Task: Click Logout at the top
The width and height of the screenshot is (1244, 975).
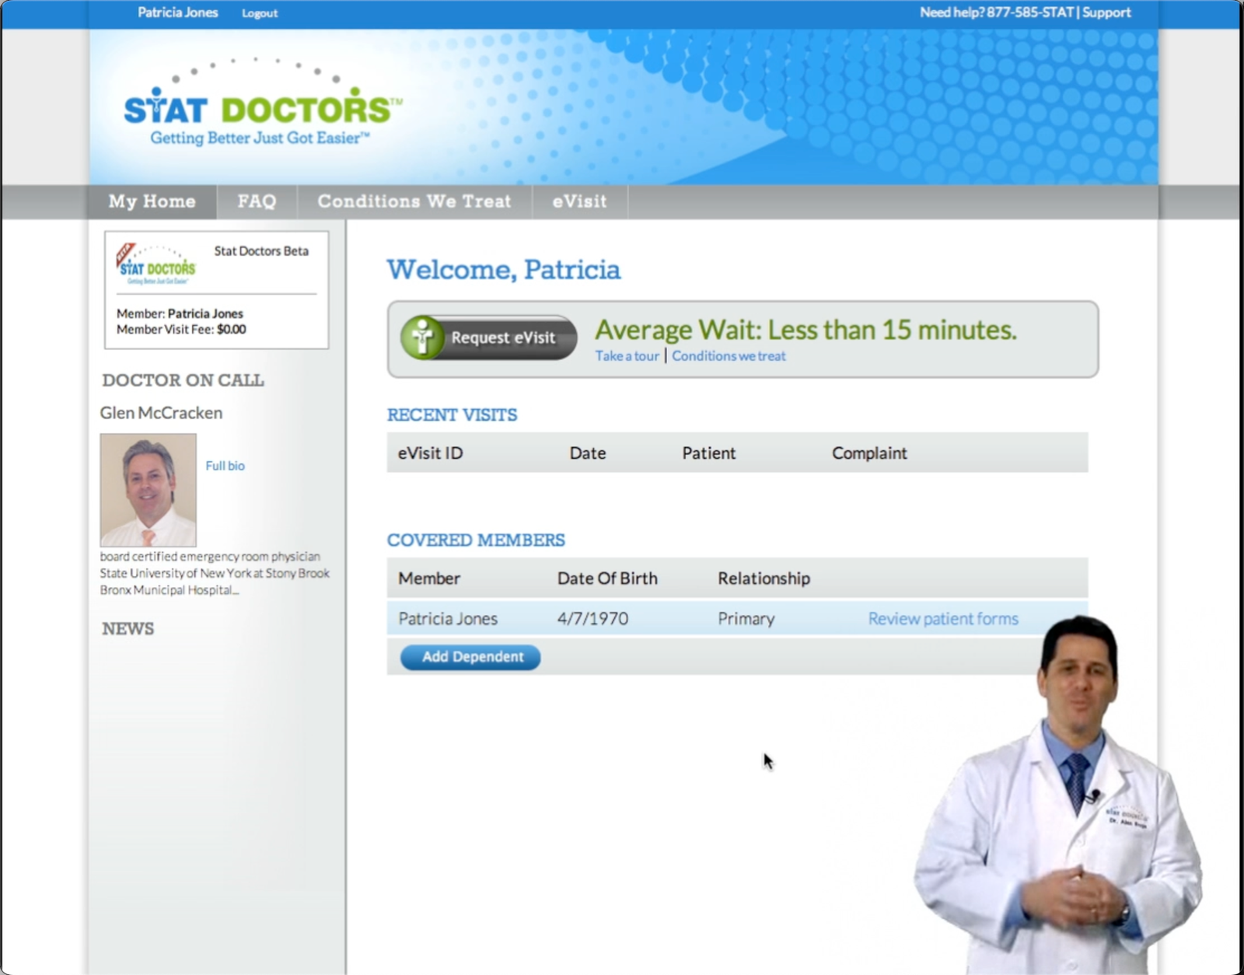Action: pos(259,12)
